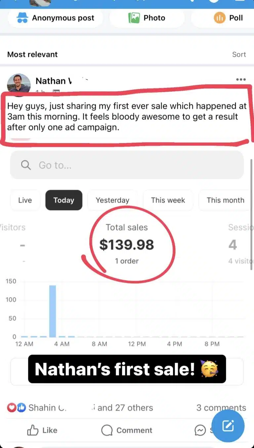Open the Sort comments dropdown
The width and height of the screenshot is (254, 448).
pos(239,54)
